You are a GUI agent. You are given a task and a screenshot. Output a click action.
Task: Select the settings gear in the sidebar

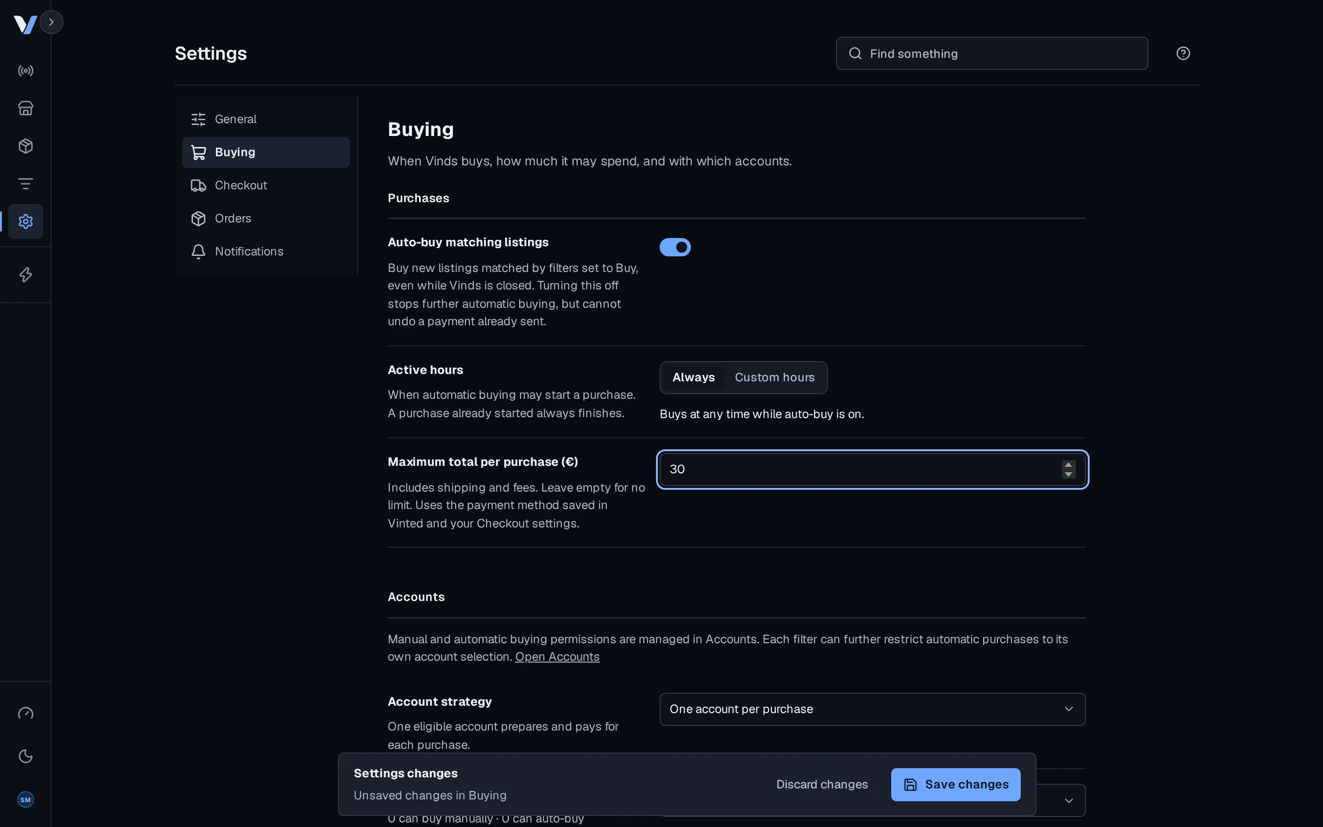coord(26,221)
